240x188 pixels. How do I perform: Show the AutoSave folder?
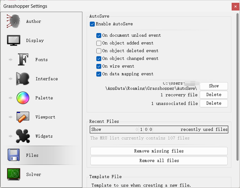[x=214, y=86]
